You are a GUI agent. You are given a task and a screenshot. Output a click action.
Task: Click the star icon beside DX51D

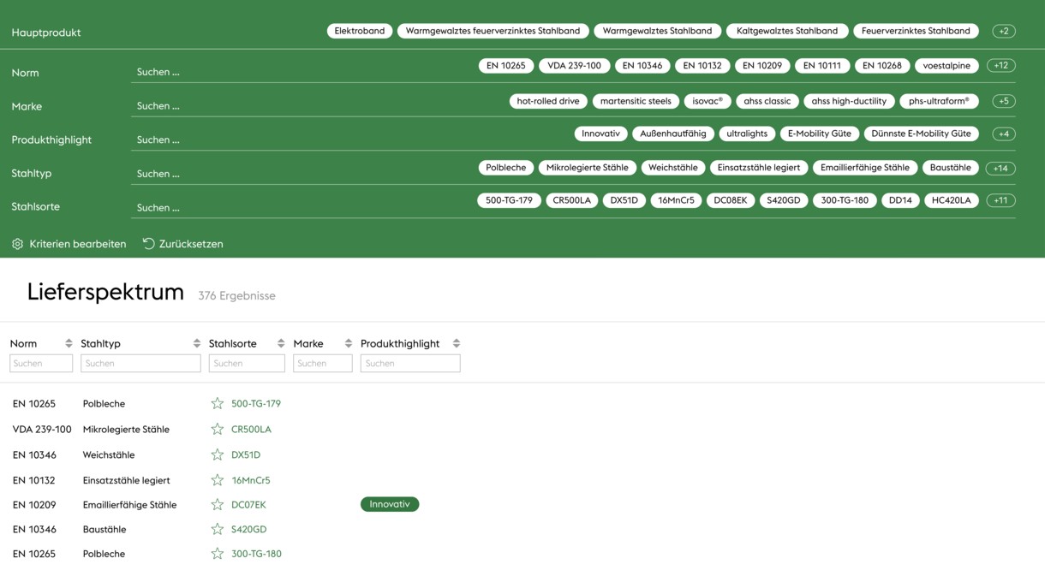[x=218, y=454]
